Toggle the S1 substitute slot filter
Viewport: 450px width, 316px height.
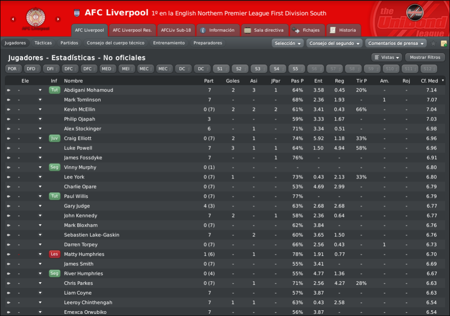[221, 69]
